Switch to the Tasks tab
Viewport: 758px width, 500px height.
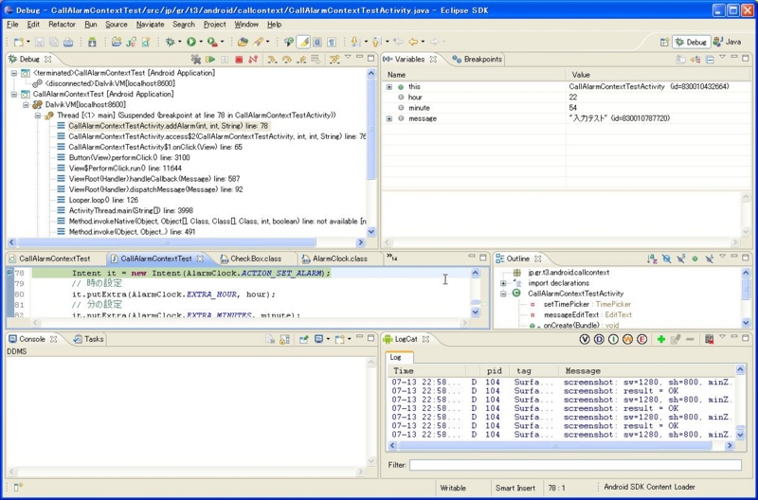point(88,339)
